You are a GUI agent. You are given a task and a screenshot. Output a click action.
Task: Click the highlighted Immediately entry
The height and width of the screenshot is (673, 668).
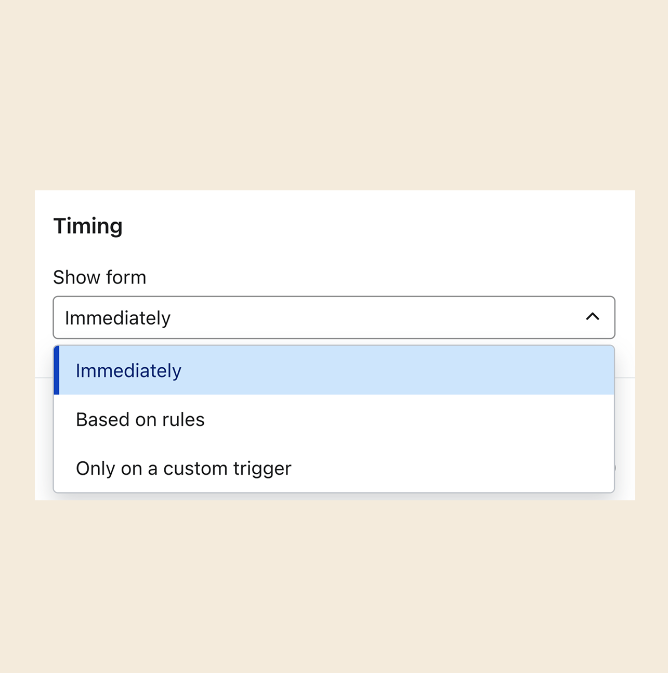[x=128, y=370]
